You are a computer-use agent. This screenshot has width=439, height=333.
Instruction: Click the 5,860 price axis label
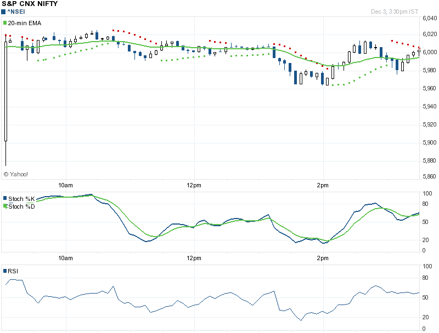pyautogui.click(x=430, y=176)
